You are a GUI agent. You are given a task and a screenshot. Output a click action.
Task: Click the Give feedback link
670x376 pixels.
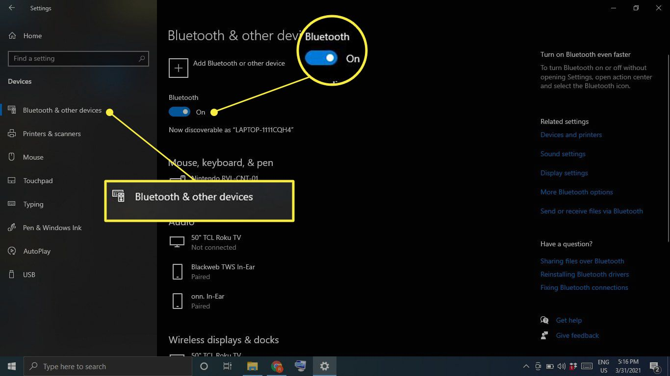click(577, 335)
